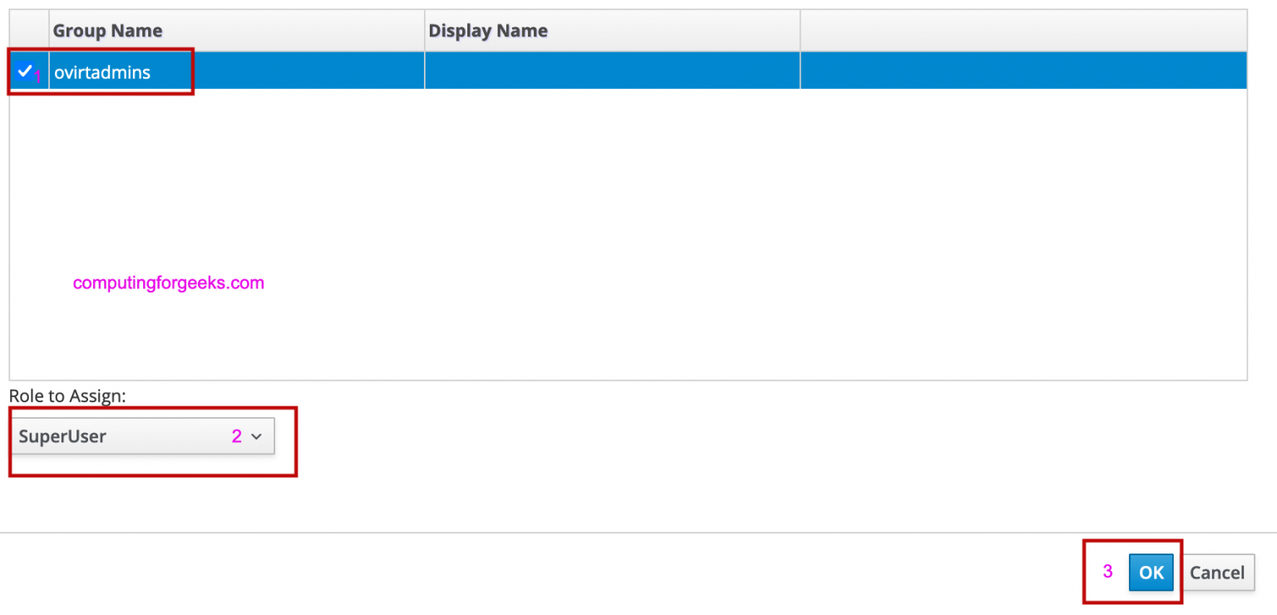Click the unnamed third column header
The image size is (1277, 615).
(x=1023, y=29)
